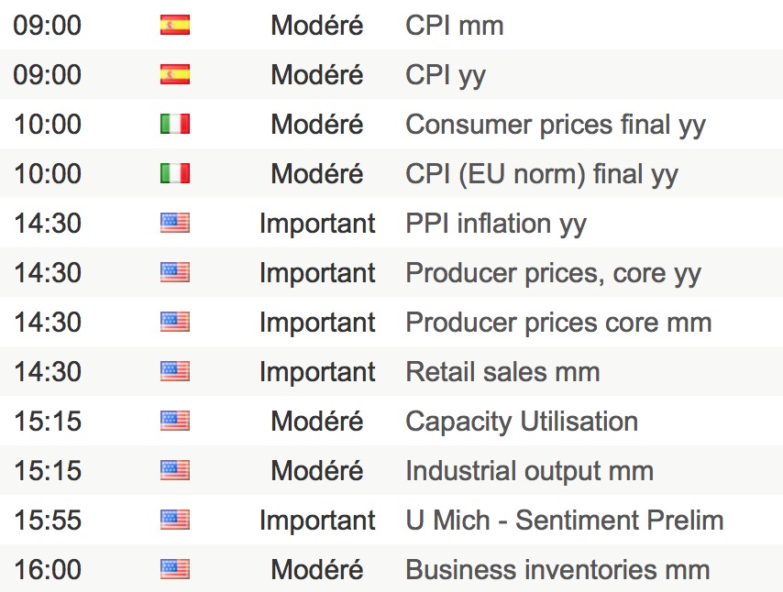Select the PPI inflation yy entry
This screenshot has height=592, width=783.
495,223
